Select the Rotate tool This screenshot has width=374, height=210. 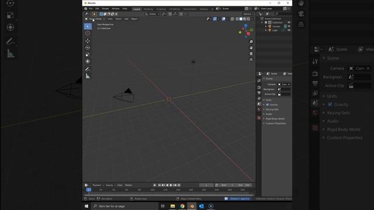point(88,48)
